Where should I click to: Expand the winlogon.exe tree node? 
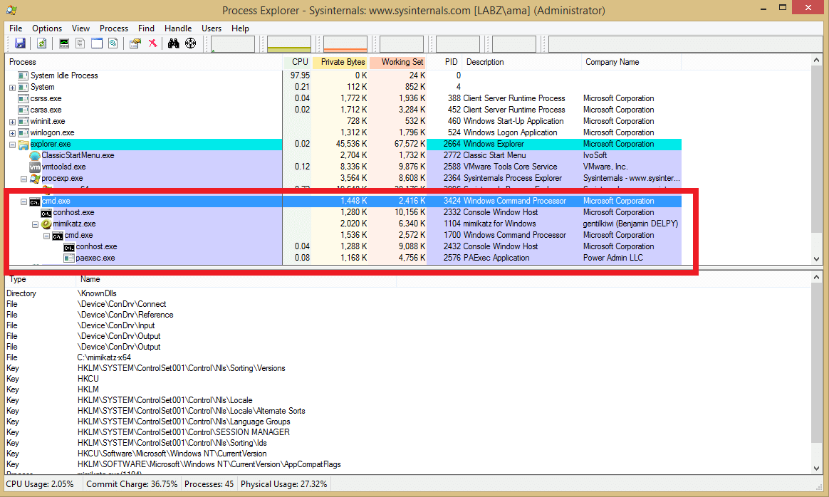pyautogui.click(x=12, y=133)
